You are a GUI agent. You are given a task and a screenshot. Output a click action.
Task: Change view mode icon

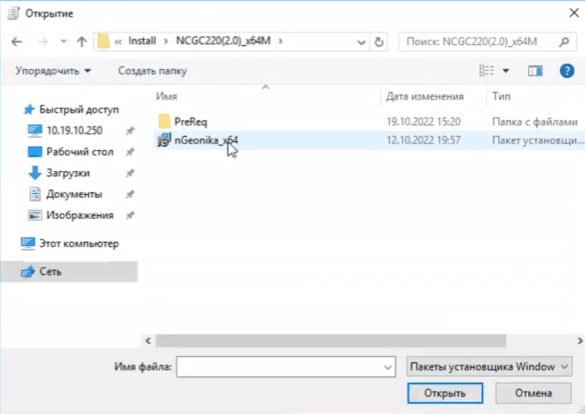point(487,71)
